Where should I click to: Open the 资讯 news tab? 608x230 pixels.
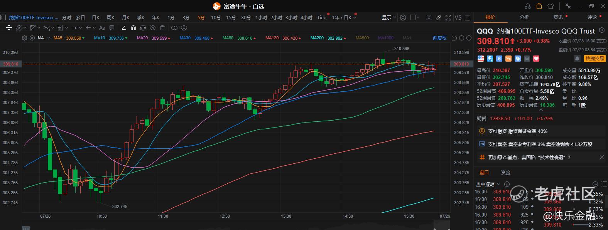pyautogui.click(x=558, y=17)
